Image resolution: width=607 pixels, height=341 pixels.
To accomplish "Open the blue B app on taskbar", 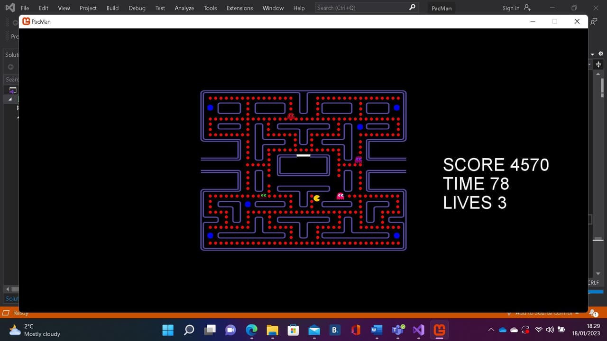I will coord(335,330).
